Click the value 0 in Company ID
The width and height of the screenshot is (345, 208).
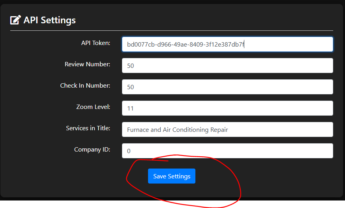(129, 151)
